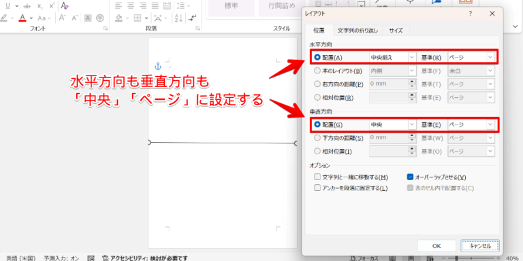This screenshot has width=523, height=261.
Task: Open horizontal 基準(R) ページ dropdown
Action: (471, 57)
